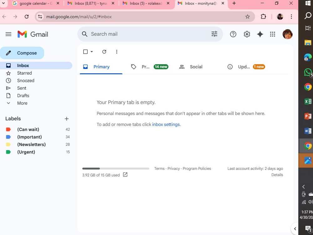Open the Sent folder
Screen dimensions: 313x235
36,88
